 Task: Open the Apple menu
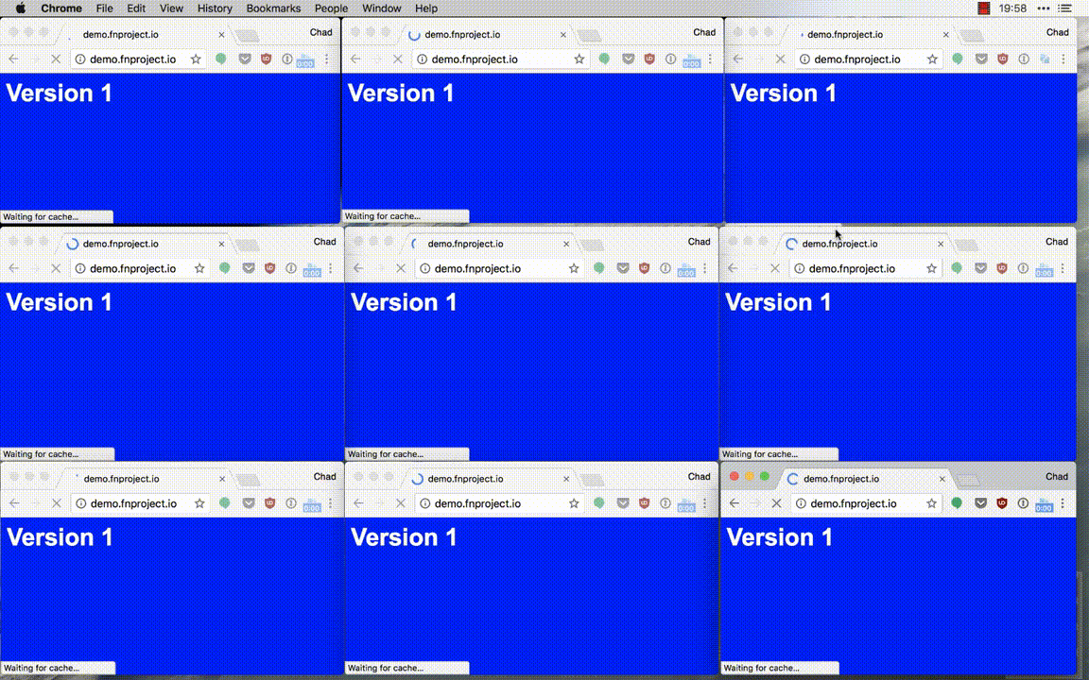tap(20, 8)
